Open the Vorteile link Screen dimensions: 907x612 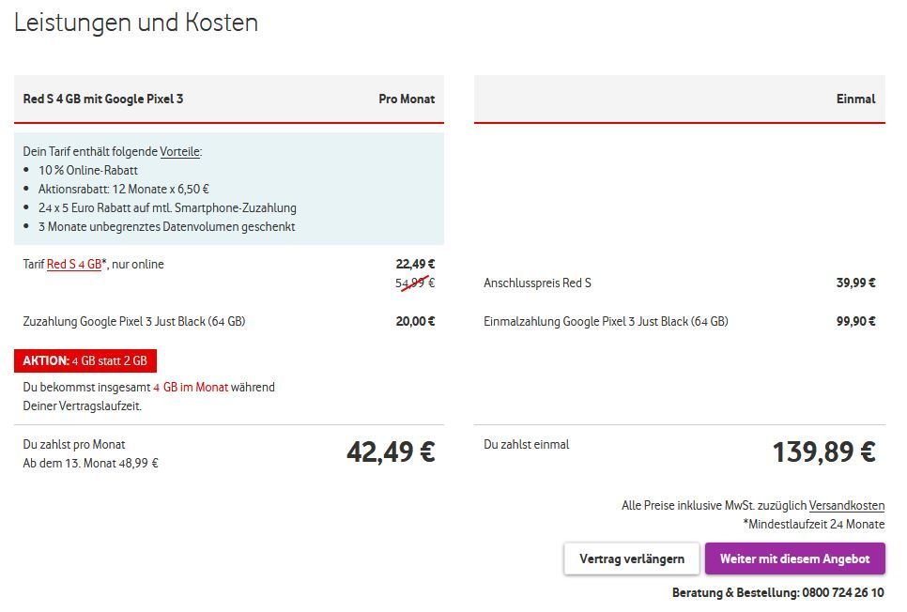pyautogui.click(x=180, y=151)
